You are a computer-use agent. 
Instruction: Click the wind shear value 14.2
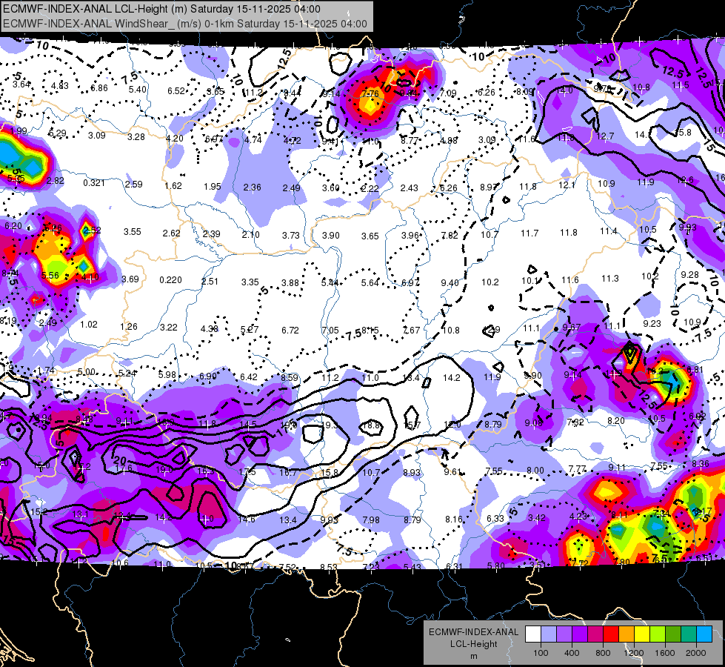(x=451, y=378)
